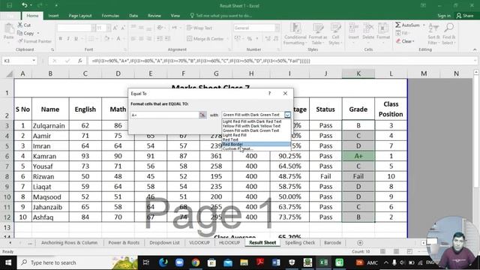Click Format Painter
The height and width of the screenshot is (270, 480).
(x=34, y=41)
